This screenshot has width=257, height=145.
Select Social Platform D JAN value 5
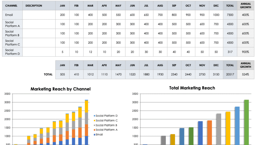62,52
